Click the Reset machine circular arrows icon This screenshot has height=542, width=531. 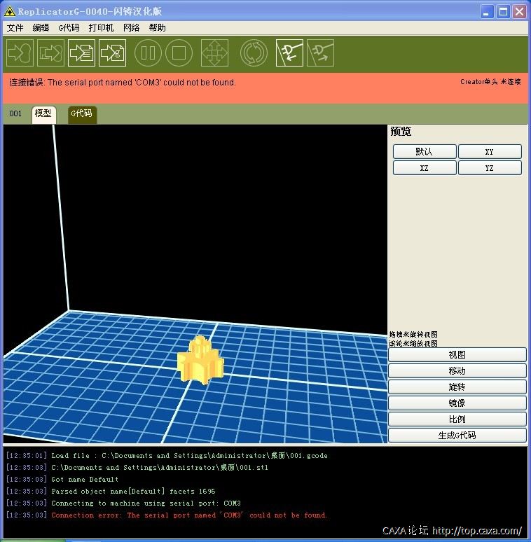tap(254, 53)
